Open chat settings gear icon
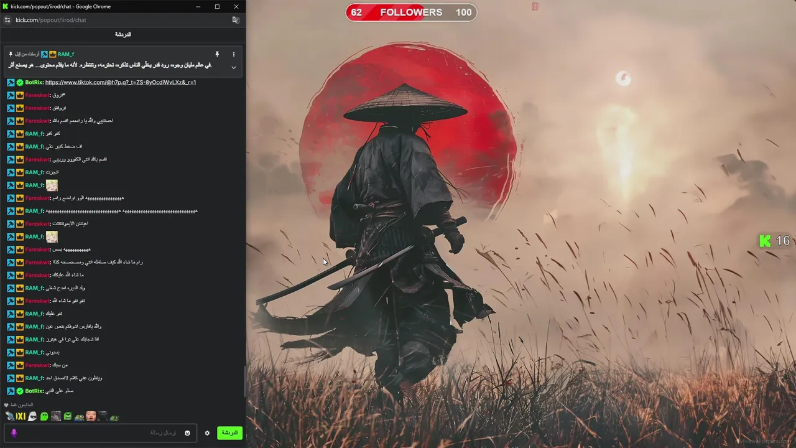Image resolution: width=796 pixels, height=448 pixels. click(x=207, y=433)
